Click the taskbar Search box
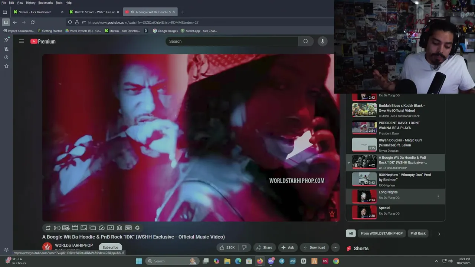Screen dimensions: 475x267 tap(171, 261)
